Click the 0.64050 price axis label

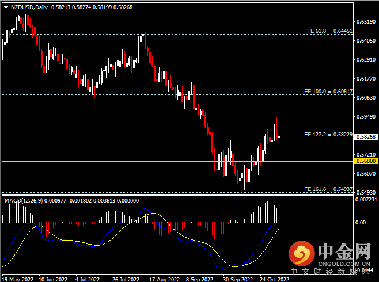pyautogui.click(x=366, y=40)
